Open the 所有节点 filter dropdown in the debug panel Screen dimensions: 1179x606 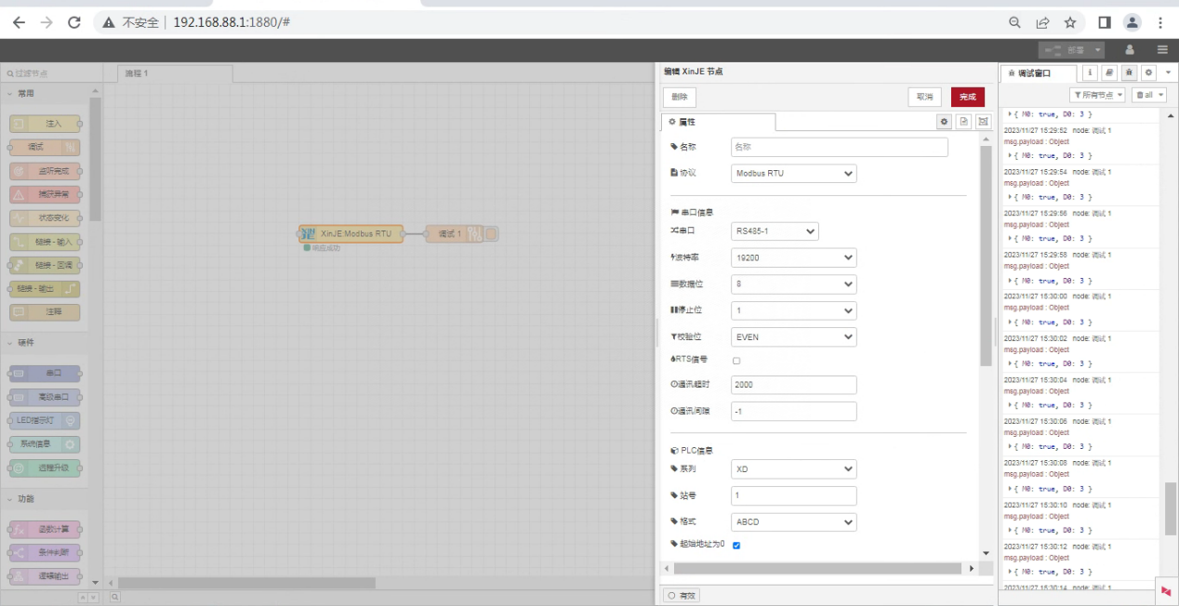tap(1097, 95)
